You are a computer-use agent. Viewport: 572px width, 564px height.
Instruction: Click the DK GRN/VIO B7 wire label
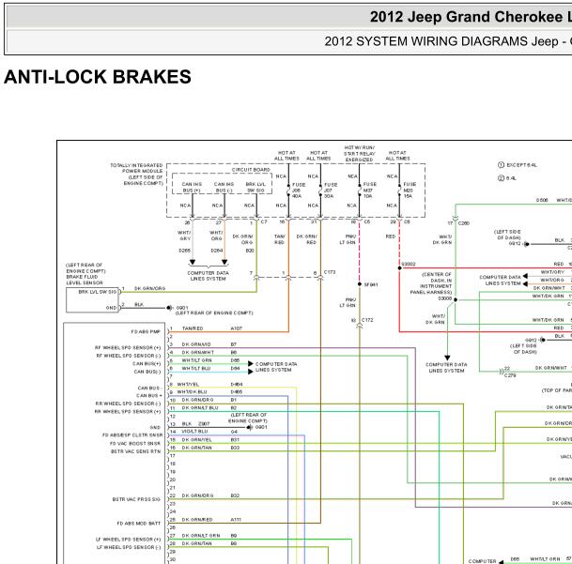209,344
